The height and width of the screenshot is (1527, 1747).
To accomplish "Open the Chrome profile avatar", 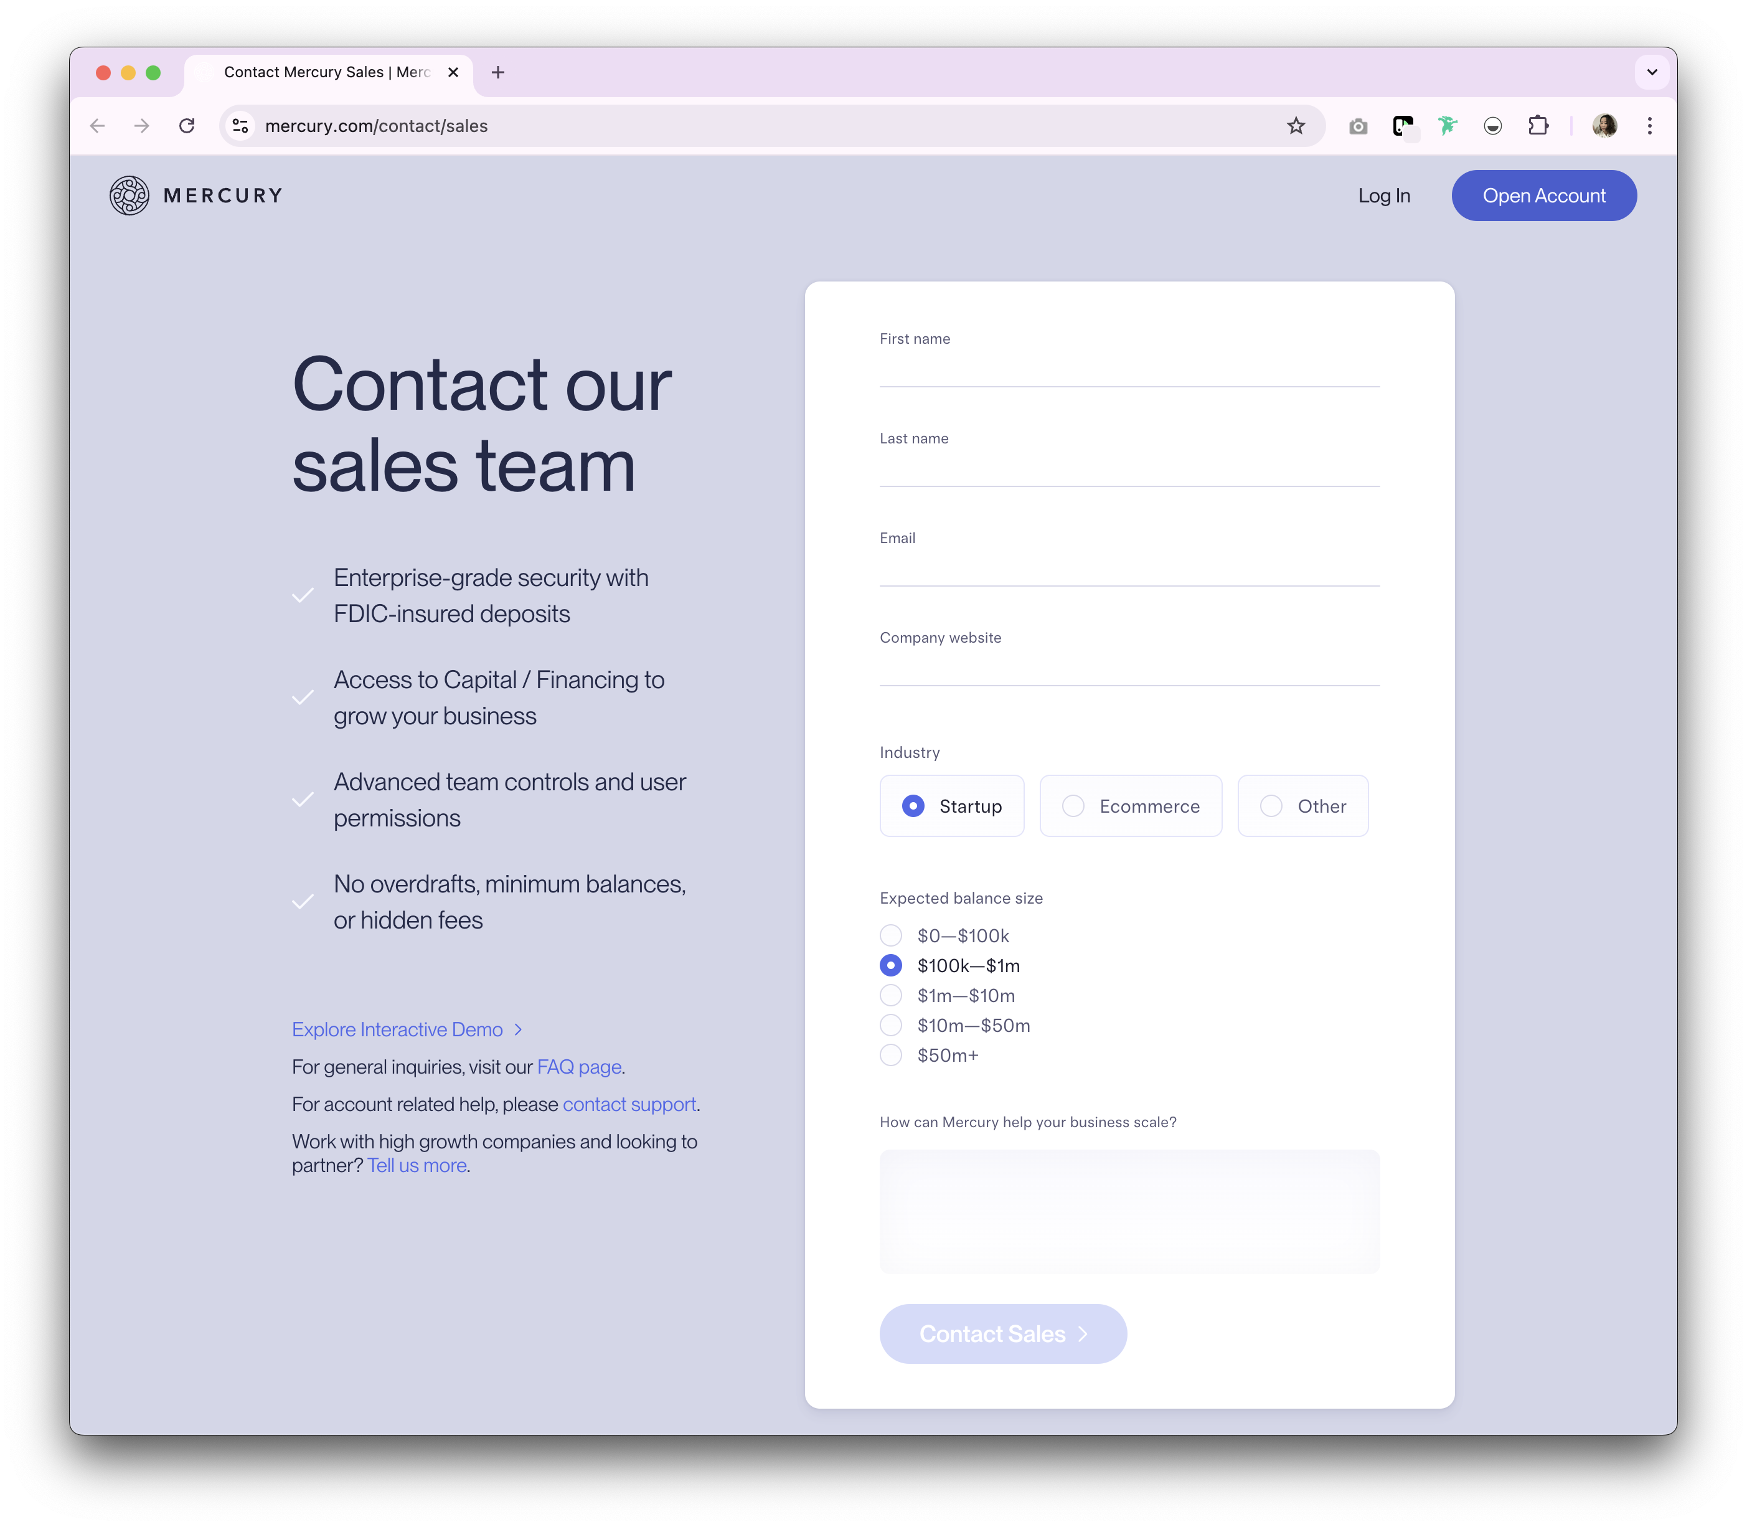I will pyautogui.click(x=1604, y=126).
